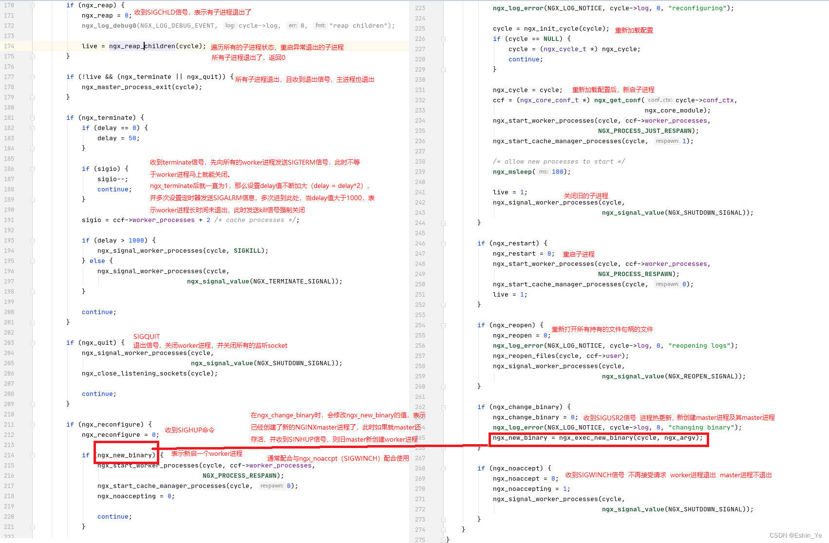Collapse the ngx_restart block at line 246
829x543 pixels.
click(443, 243)
